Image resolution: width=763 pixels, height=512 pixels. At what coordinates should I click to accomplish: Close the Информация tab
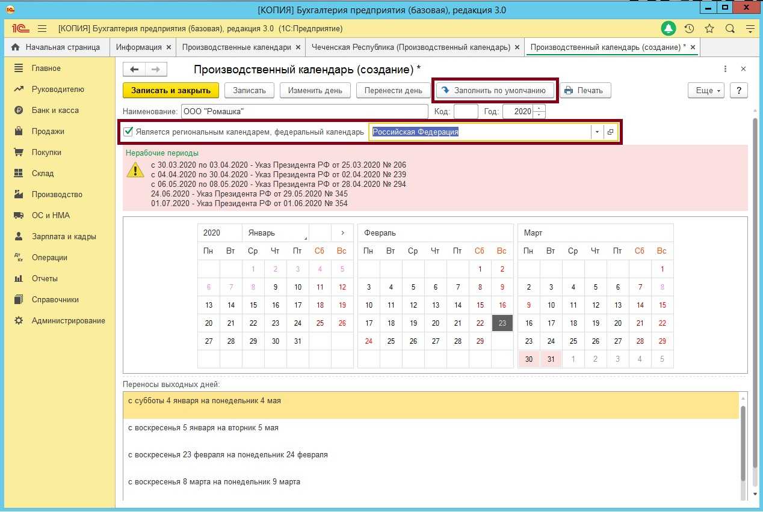click(x=168, y=47)
